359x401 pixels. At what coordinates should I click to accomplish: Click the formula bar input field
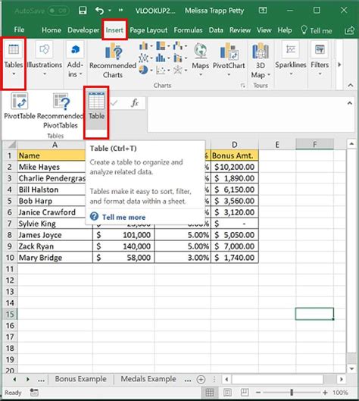[247, 114]
